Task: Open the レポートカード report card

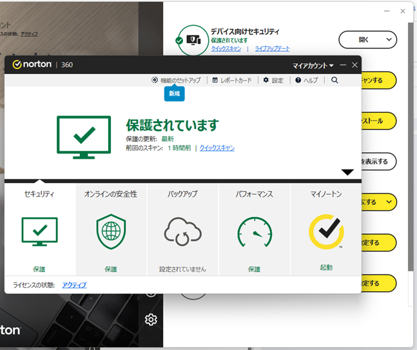Action: click(x=232, y=80)
